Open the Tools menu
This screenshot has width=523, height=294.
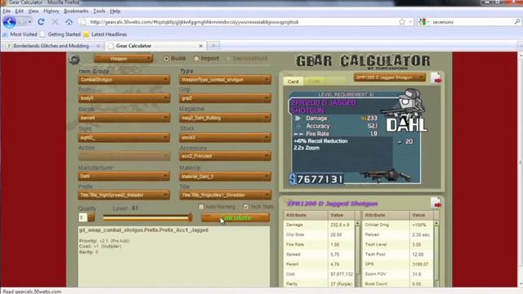point(99,11)
